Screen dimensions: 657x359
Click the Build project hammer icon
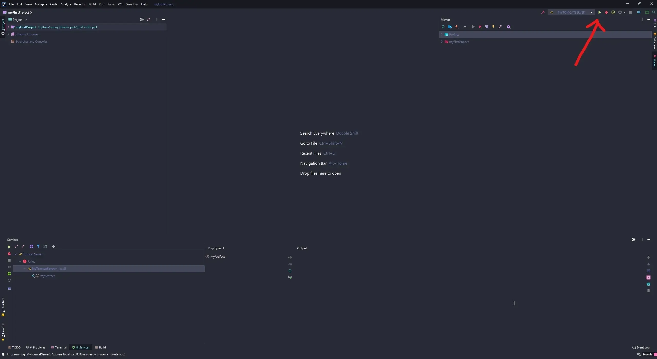[543, 12]
